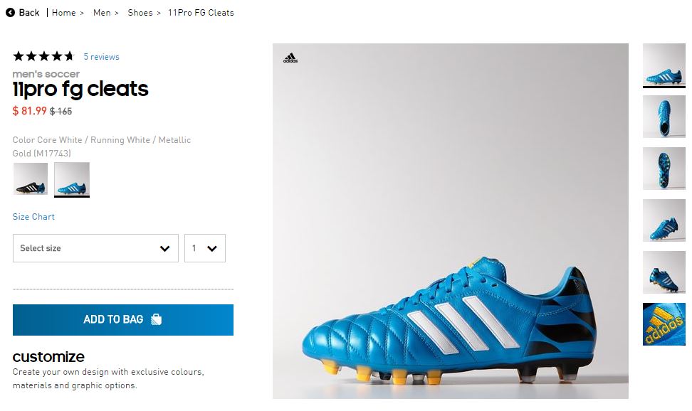Expand the Select size dropdown
692x411 pixels.
pyautogui.click(x=95, y=248)
